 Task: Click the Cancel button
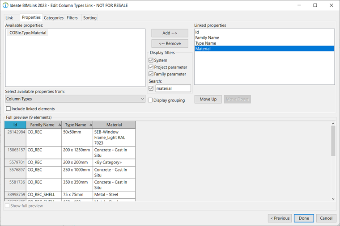pyautogui.click(x=326, y=218)
